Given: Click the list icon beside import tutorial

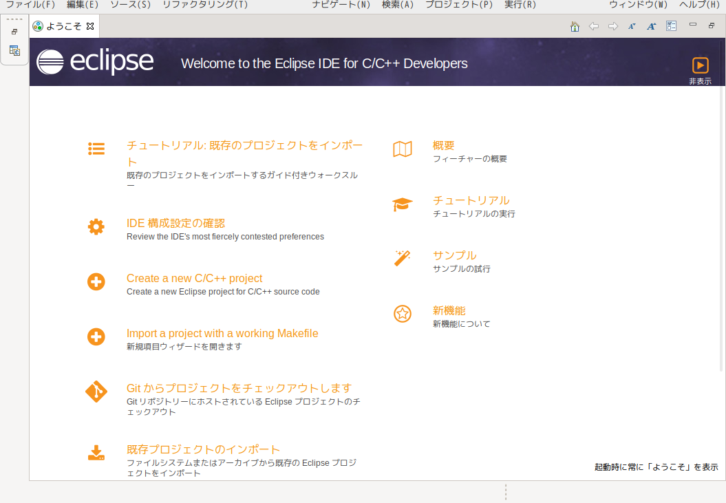Looking at the screenshot, I should (x=96, y=149).
